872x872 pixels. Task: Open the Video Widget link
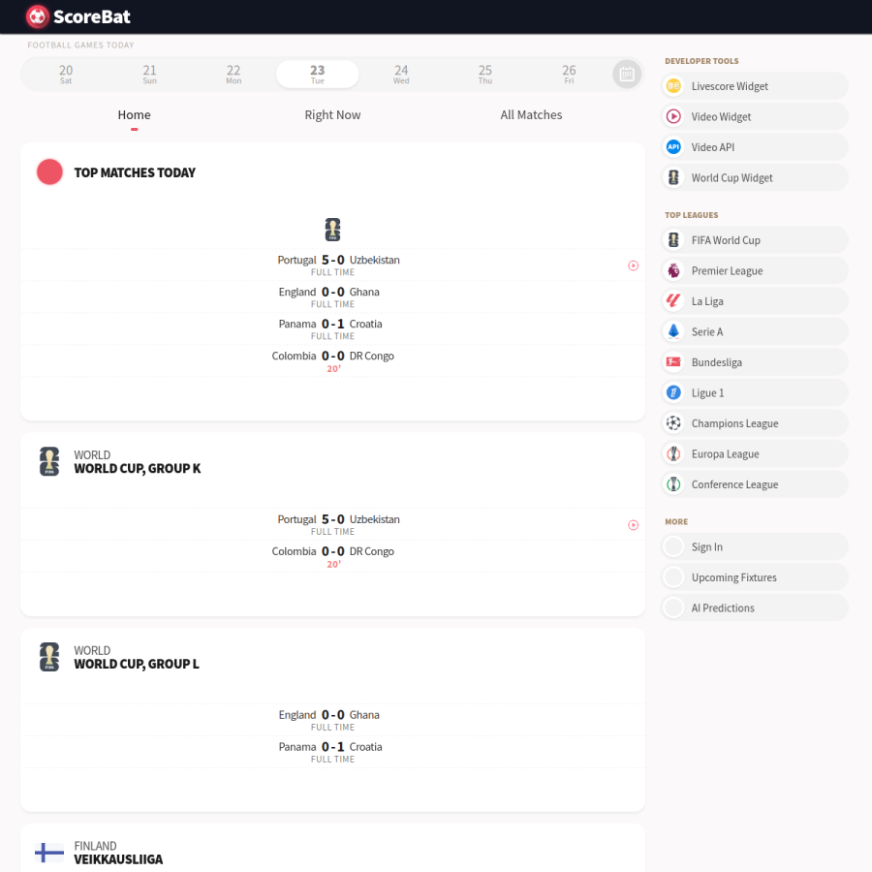(x=755, y=117)
